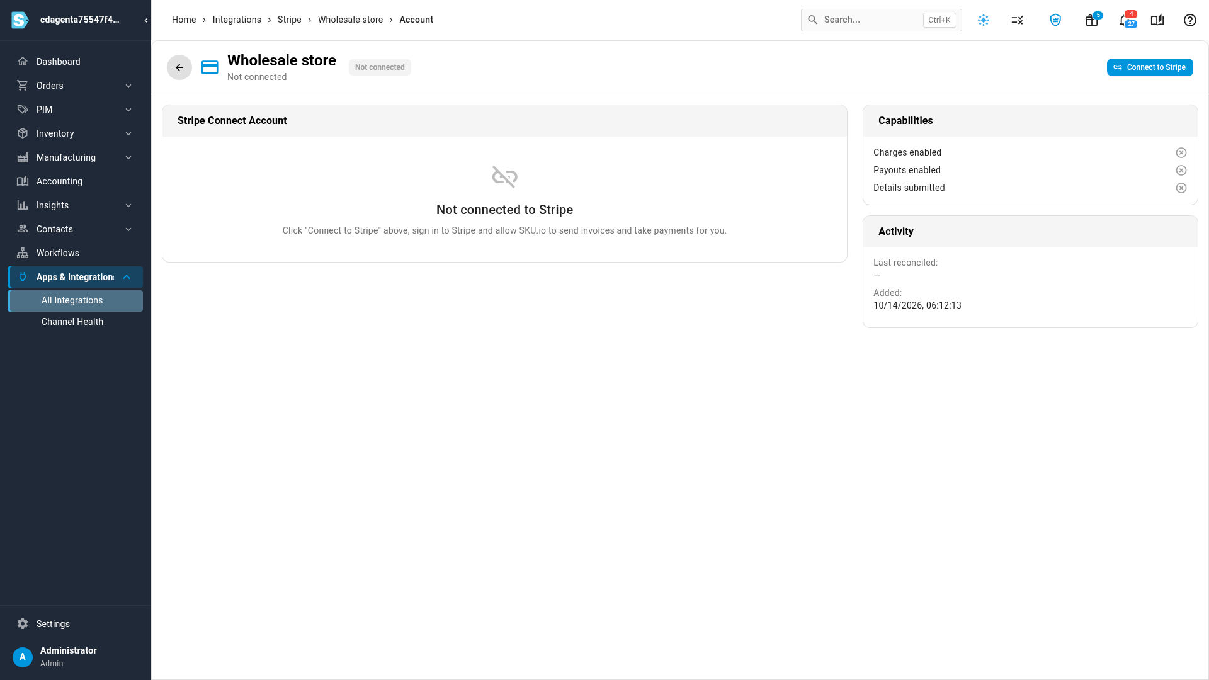Click the SKU.io logo icon

click(x=20, y=20)
